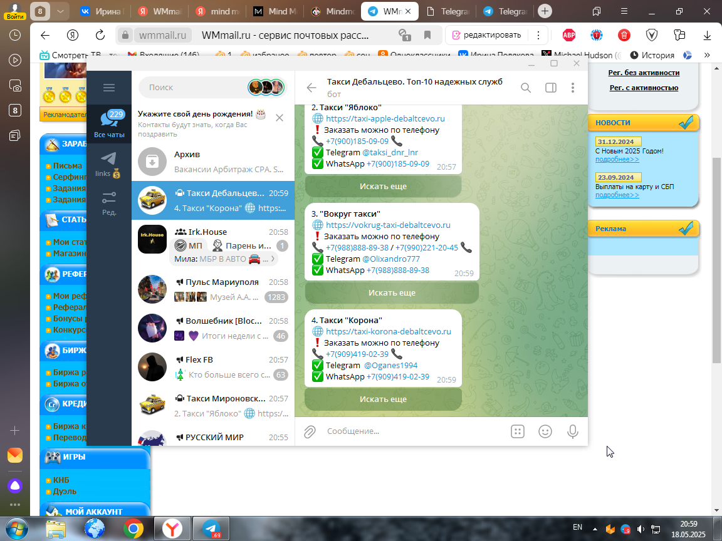Open the 'Дуэль' game link
The image size is (722, 541).
tap(65, 492)
